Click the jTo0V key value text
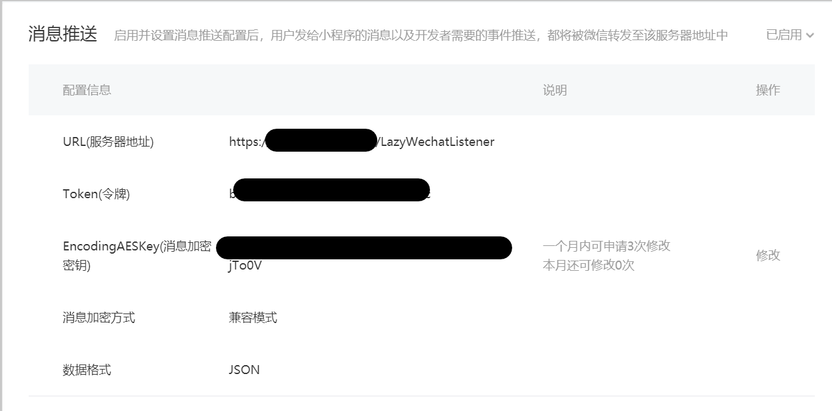This screenshot has height=411, width=832. pyautogui.click(x=245, y=266)
